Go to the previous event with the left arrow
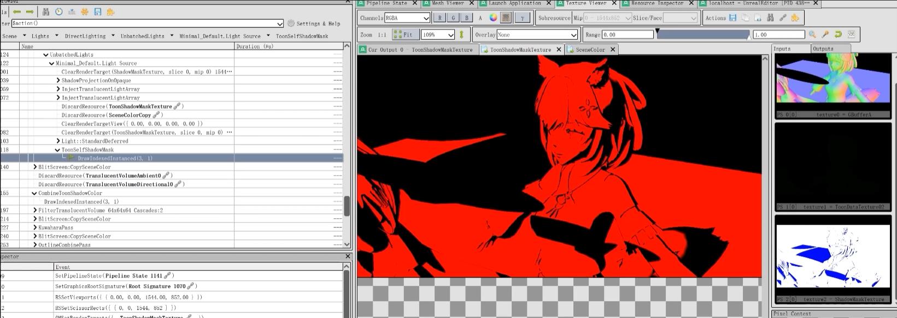 coord(17,11)
